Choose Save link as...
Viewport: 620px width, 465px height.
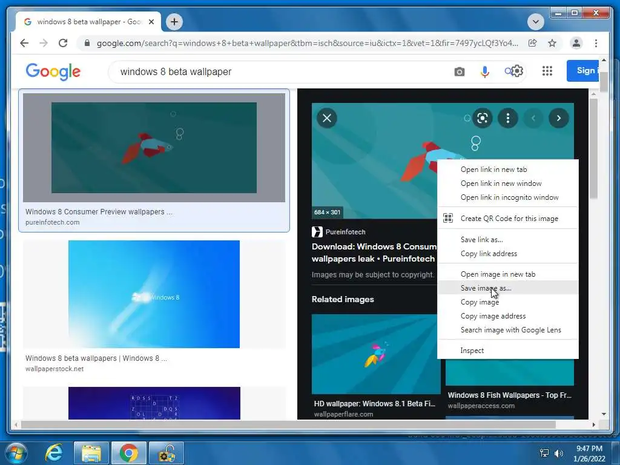pos(508,240)
